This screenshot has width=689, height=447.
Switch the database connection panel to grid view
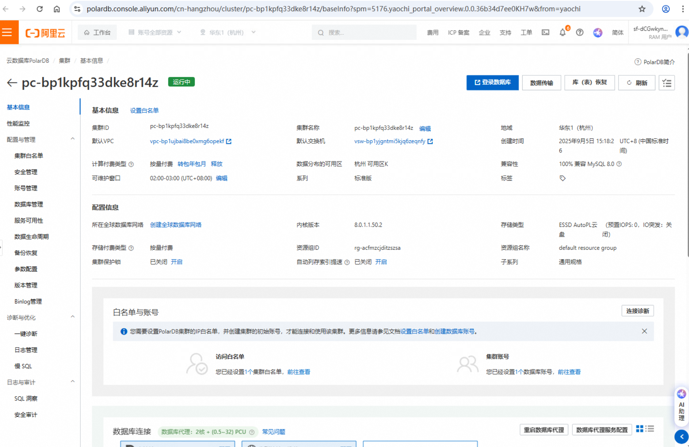(640, 429)
